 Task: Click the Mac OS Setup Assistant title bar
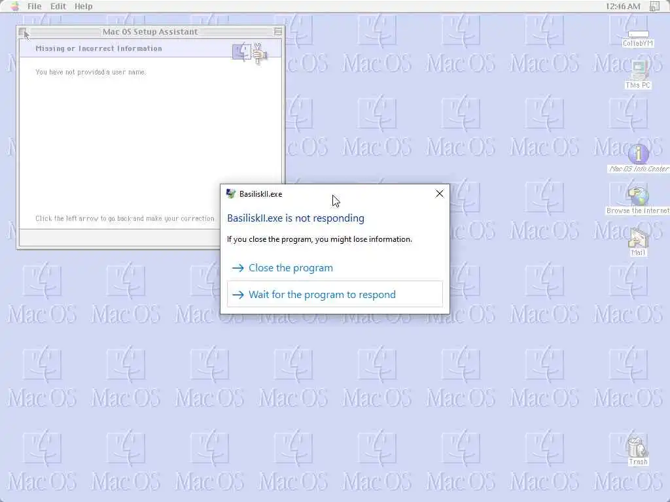click(150, 31)
